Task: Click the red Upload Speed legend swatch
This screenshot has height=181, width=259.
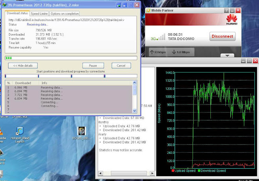Action: pos(173,170)
